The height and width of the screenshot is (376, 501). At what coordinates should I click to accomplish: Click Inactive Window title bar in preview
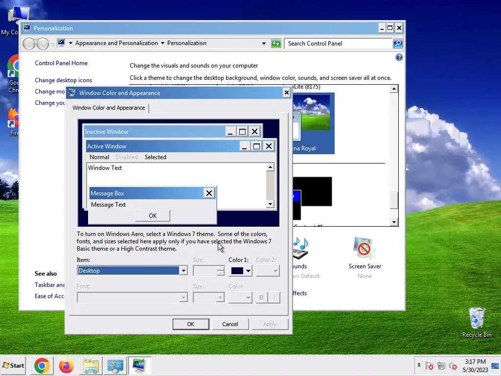pos(155,131)
